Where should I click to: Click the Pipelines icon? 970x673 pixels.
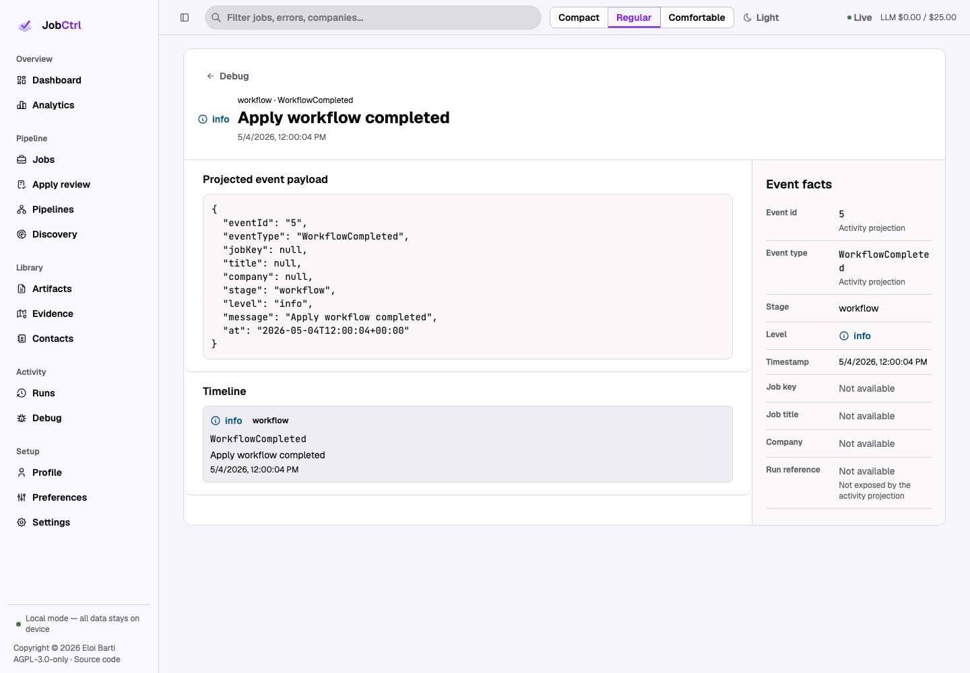point(22,209)
